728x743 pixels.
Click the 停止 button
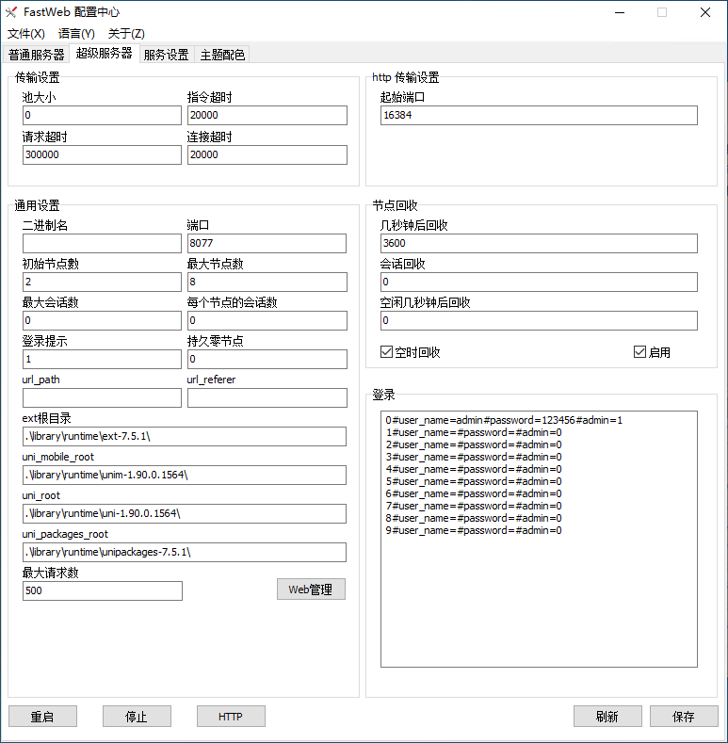tap(137, 717)
